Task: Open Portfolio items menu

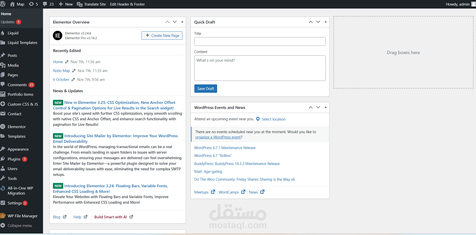Action: [20, 94]
